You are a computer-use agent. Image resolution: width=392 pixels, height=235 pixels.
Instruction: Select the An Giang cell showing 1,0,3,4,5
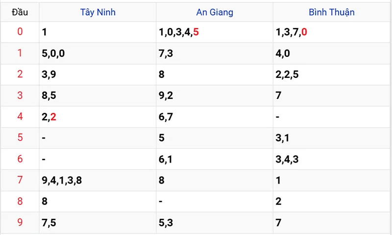click(x=179, y=33)
